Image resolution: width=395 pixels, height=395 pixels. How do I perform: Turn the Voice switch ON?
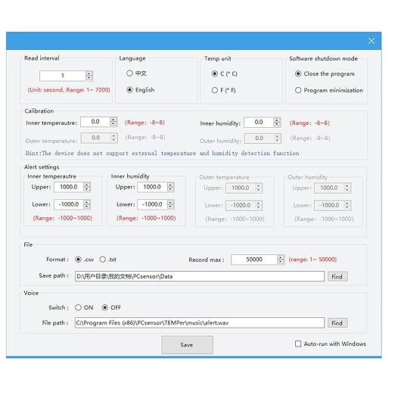coord(78,308)
